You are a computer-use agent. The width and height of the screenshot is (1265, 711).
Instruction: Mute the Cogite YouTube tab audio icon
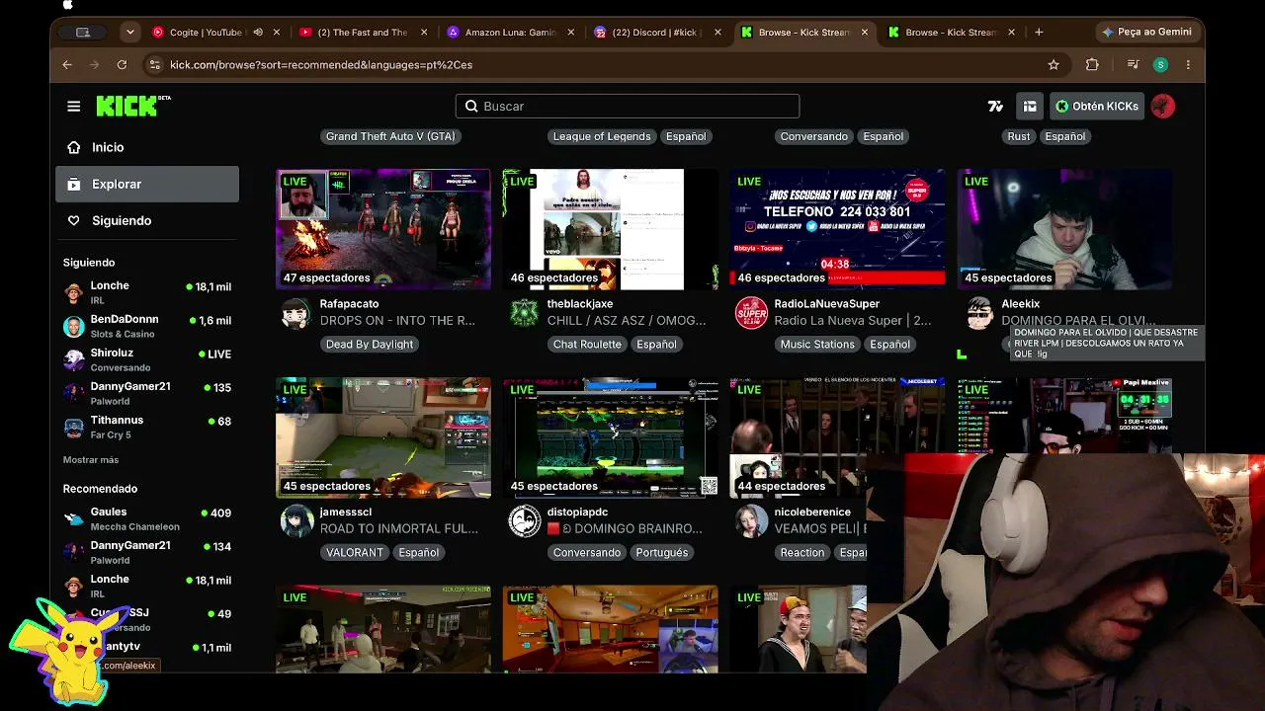[x=258, y=32]
